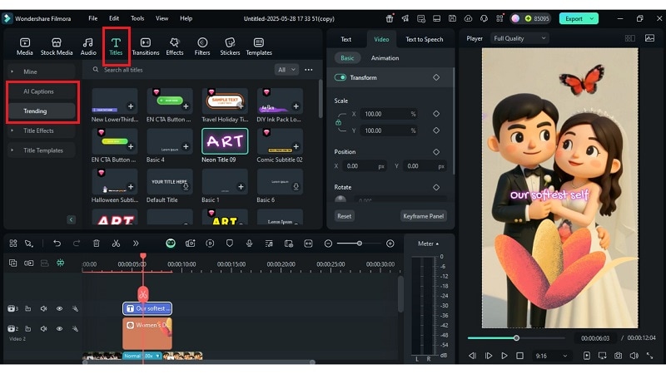Stop the preview playback
This screenshot has height=374, width=666.
[x=519, y=356]
